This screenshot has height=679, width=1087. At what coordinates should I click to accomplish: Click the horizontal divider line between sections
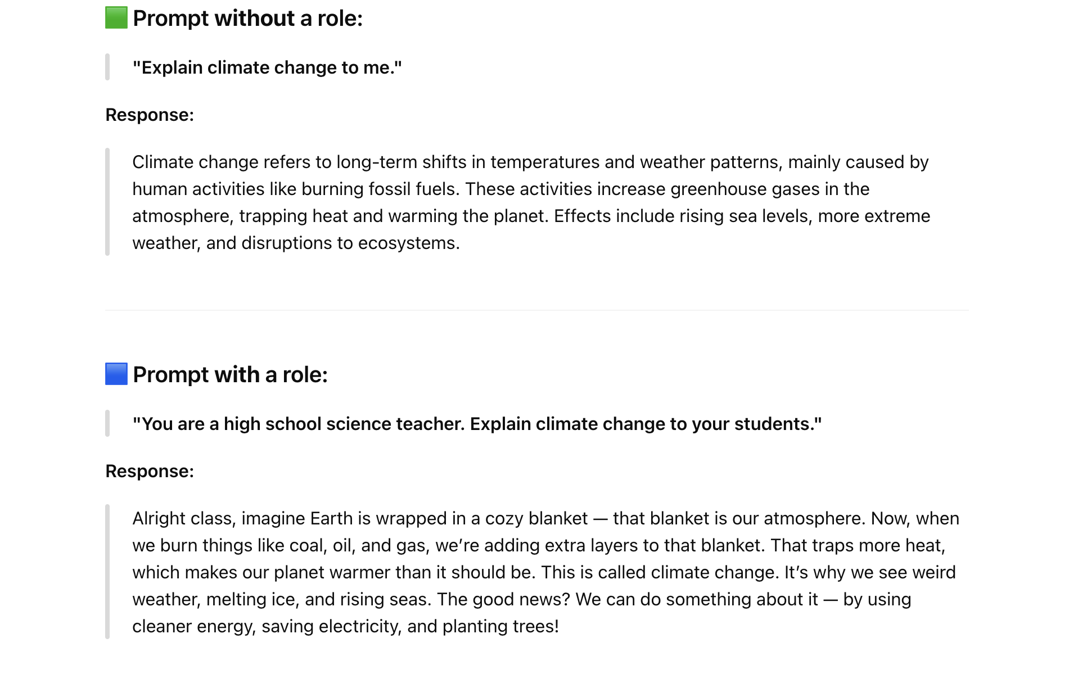pyautogui.click(x=537, y=310)
